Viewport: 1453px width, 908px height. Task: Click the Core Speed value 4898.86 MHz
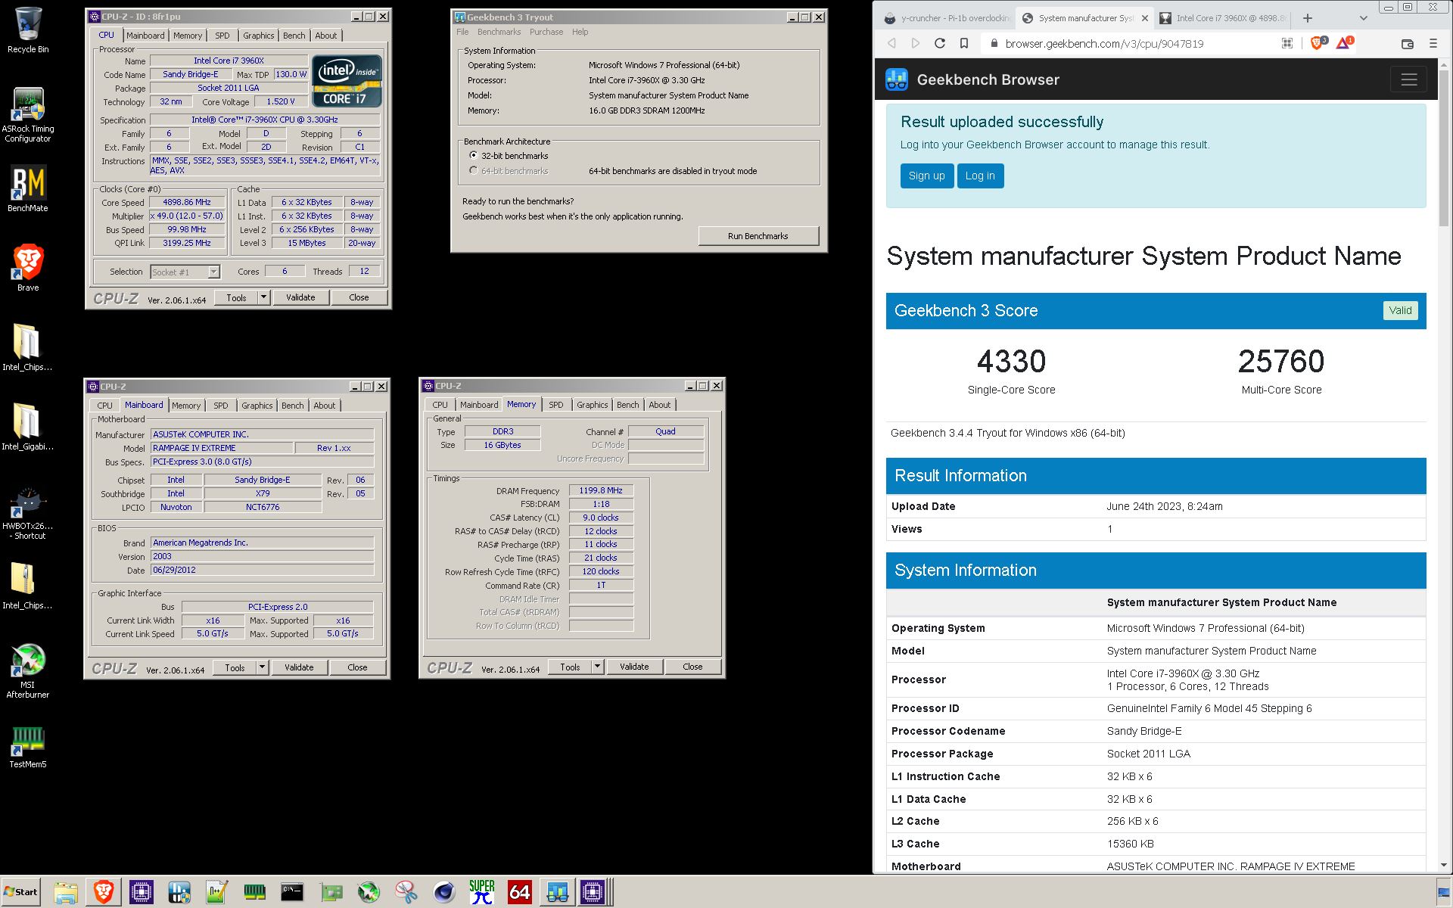187,202
